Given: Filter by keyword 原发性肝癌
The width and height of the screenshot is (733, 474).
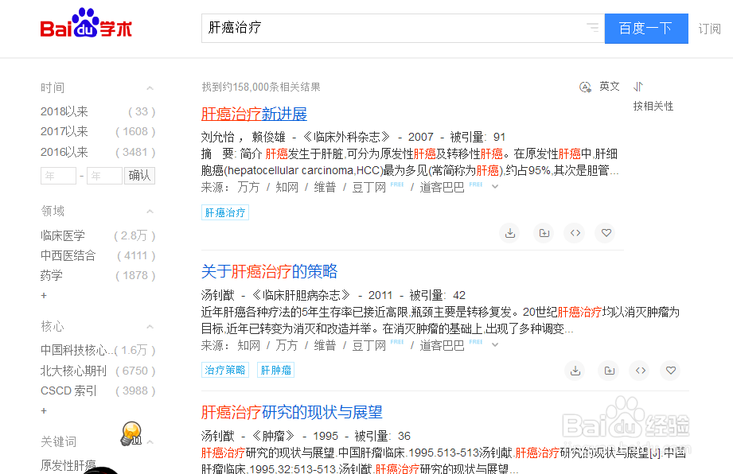Looking at the screenshot, I should (68, 465).
